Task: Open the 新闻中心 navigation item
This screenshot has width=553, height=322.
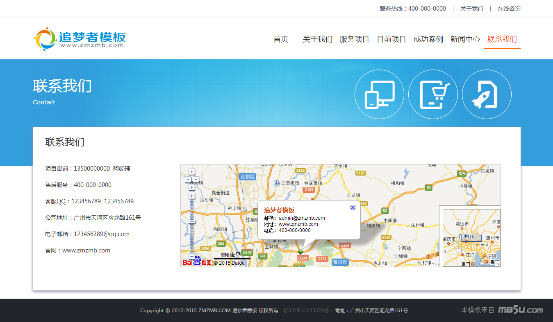Action: point(465,39)
